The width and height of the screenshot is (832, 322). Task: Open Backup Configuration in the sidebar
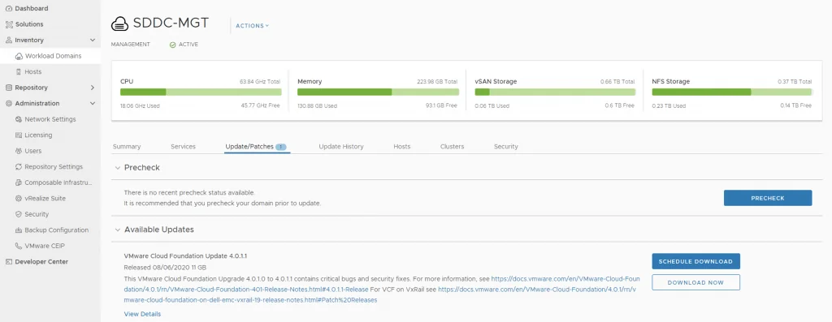coord(56,230)
